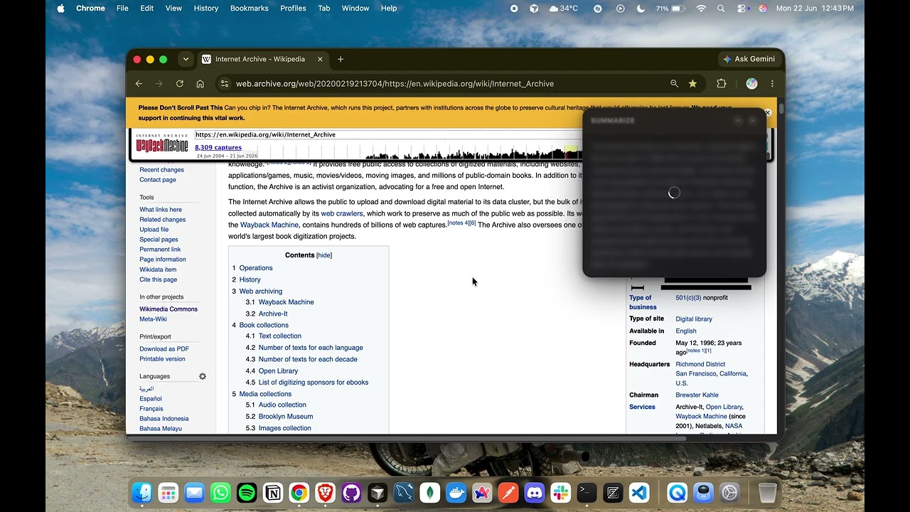Open Brave browser from the Dock
This screenshot has height=512, width=910.
(x=325, y=493)
